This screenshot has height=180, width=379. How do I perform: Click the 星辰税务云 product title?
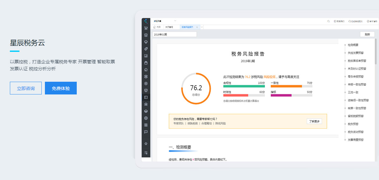pyautogui.click(x=27, y=43)
